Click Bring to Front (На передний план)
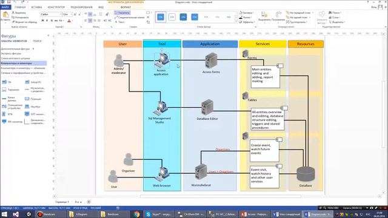Viewport: 388px width, 218px height. point(299,13)
